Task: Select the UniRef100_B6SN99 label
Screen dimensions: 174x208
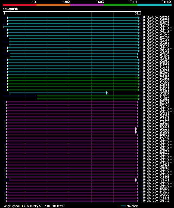Action: click(x=156, y=63)
